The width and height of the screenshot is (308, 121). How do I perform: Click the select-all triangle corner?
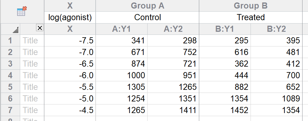tap(16, 30)
